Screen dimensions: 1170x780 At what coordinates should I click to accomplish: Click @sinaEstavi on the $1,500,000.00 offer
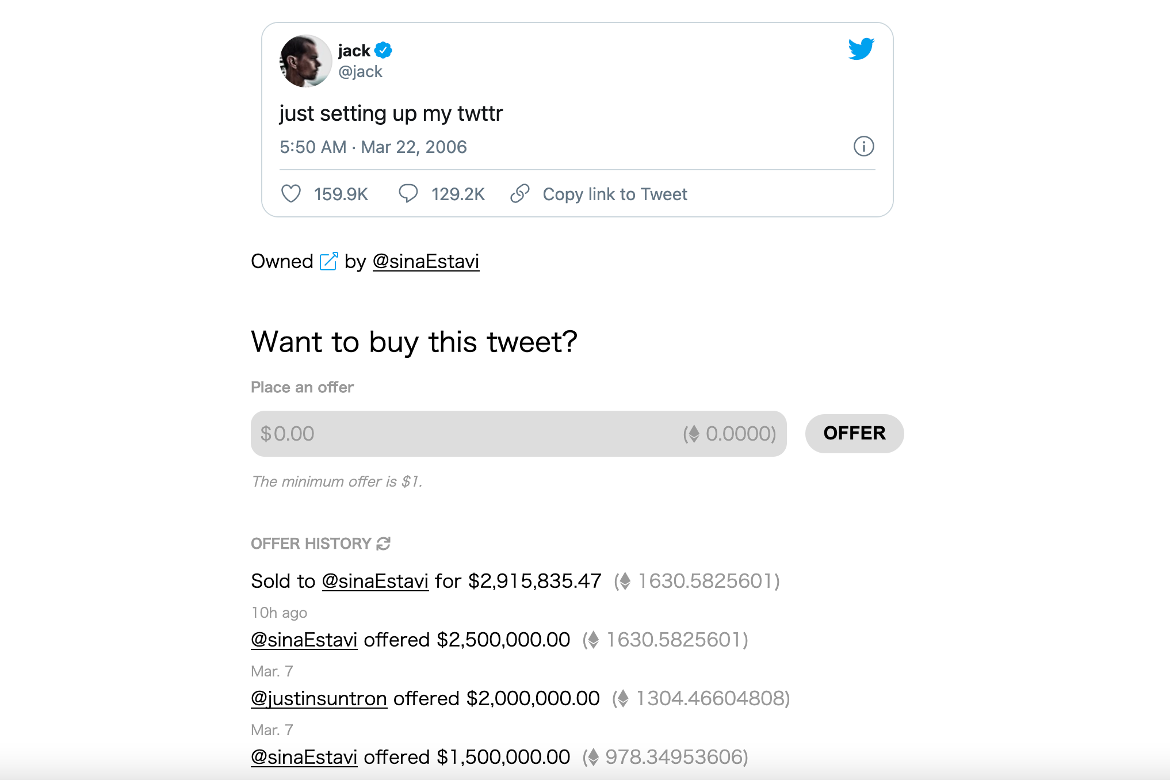304,758
